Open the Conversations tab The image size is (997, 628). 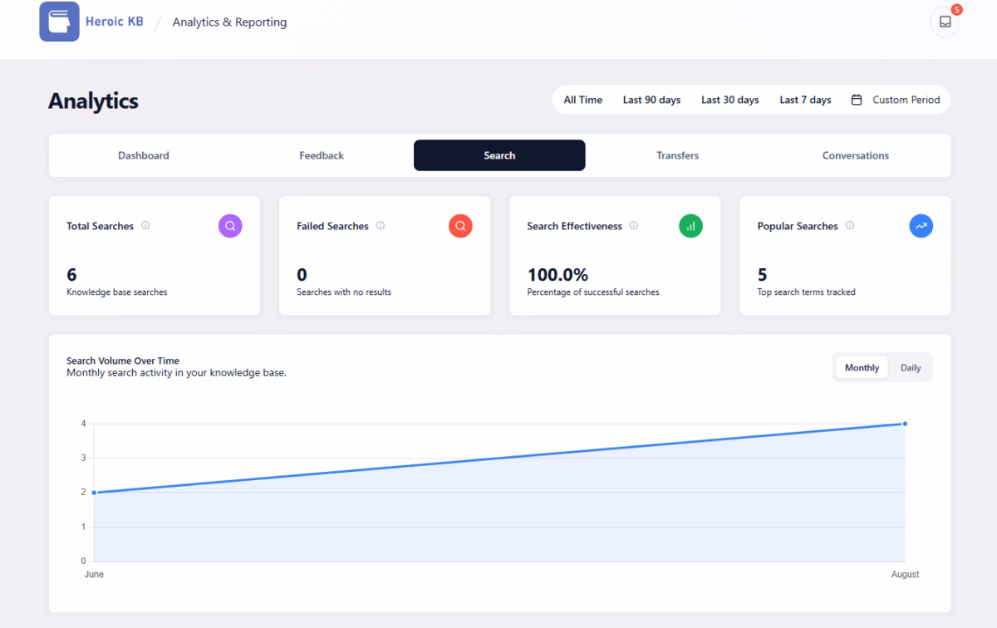point(855,155)
